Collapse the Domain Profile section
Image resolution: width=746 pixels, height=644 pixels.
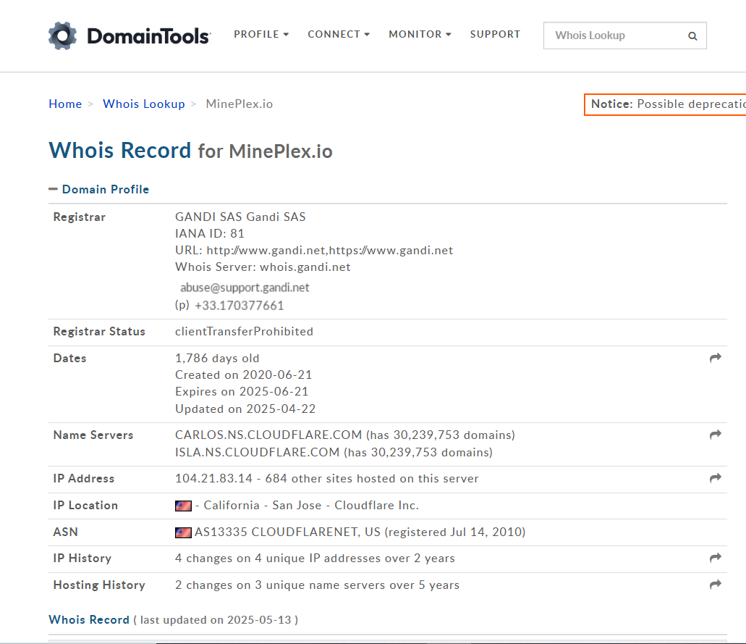(x=99, y=189)
